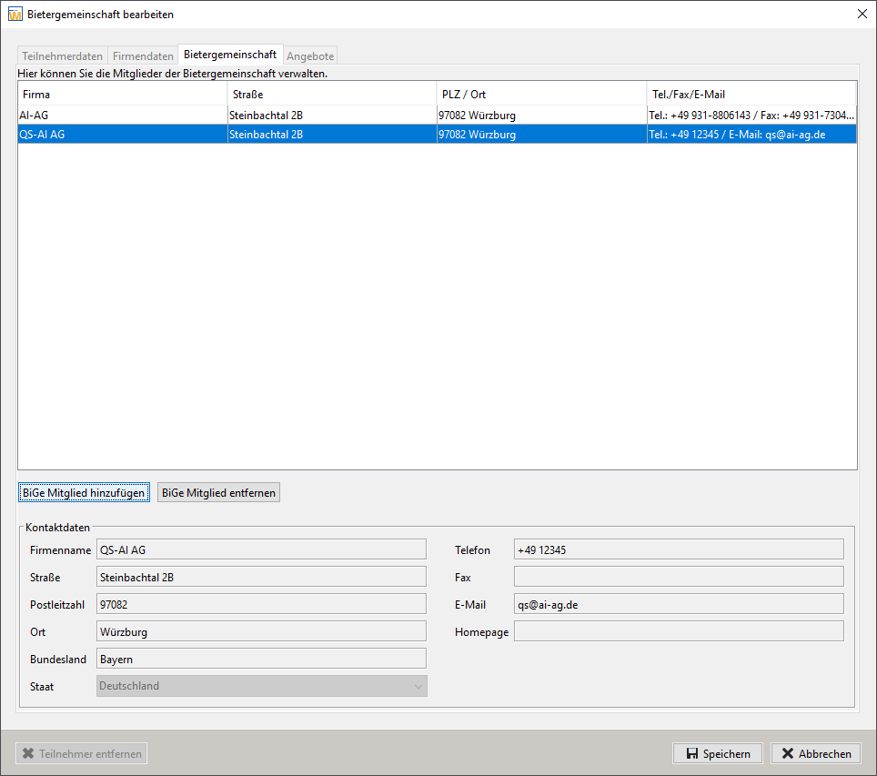
Task: Switch to the Teilnehmerdaten tab
Action: 62,55
